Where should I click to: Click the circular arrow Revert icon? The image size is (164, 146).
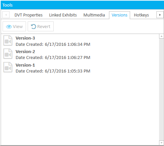pyautogui.click(x=34, y=26)
